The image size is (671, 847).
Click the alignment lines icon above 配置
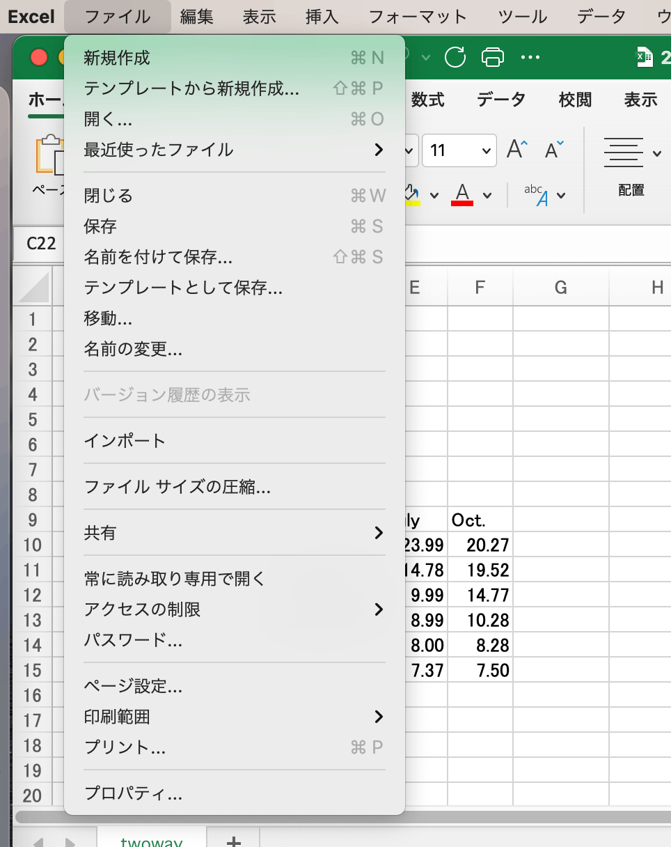[x=623, y=152]
